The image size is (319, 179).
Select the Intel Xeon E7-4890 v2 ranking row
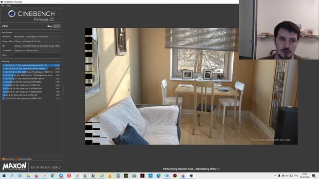pos(31,69)
